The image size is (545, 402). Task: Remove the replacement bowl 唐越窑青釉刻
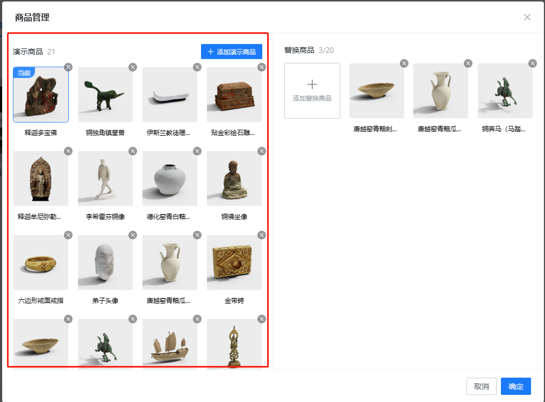[x=404, y=64]
